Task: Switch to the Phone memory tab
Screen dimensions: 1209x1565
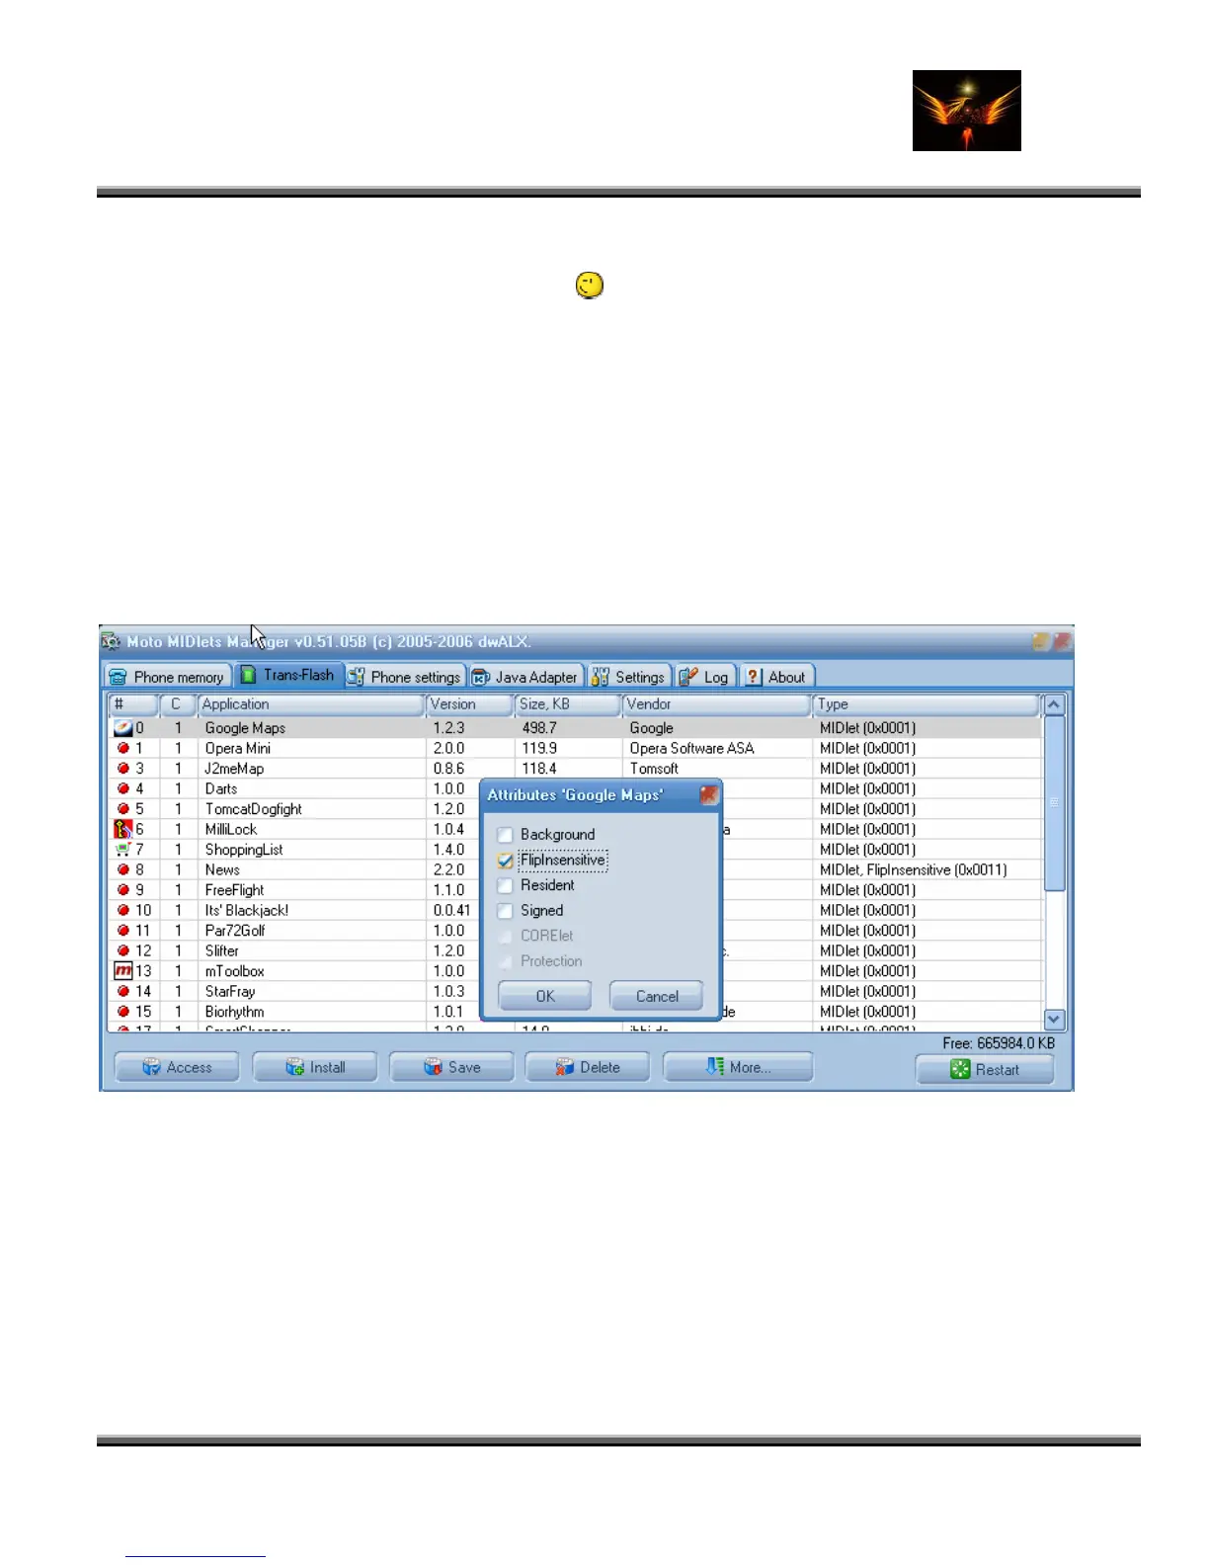Action: tap(168, 677)
